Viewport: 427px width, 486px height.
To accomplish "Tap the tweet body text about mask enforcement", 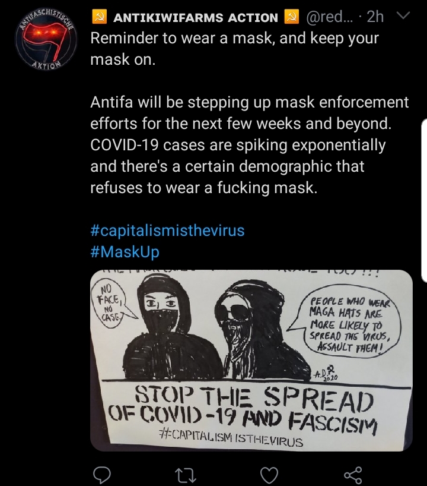I will click(250, 145).
